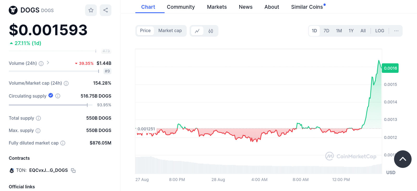This screenshot has height=191, width=417.
Task: Click the TON contract token icon
Action: (x=12, y=170)
